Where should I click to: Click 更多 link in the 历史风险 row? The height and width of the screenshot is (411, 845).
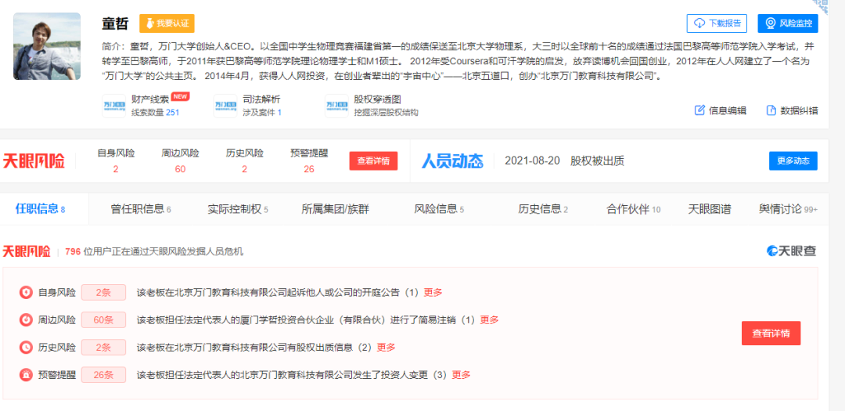386,348
